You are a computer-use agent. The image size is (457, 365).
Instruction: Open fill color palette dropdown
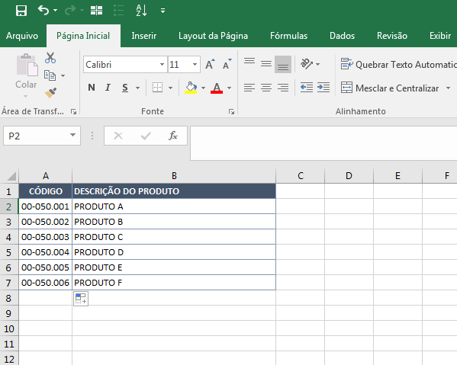tap(203, 88)
